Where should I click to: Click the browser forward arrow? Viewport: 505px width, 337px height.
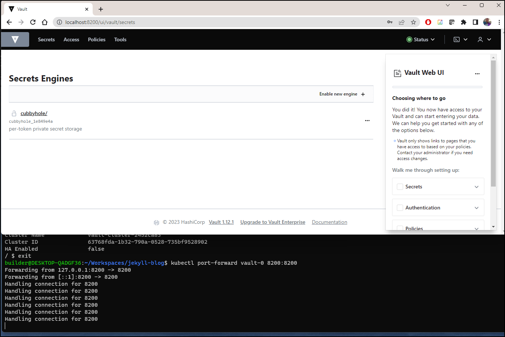[x=21, y=22]
